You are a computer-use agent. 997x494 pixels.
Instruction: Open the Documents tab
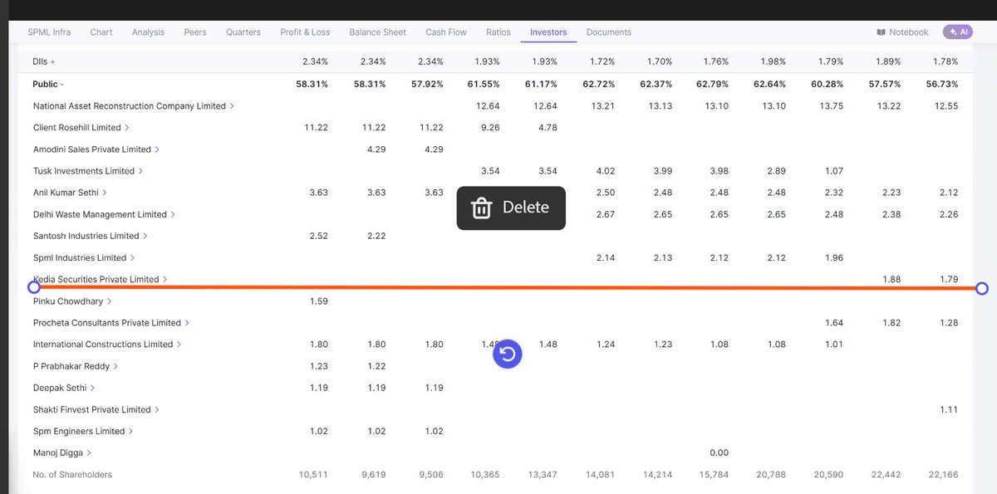(609, 32)
